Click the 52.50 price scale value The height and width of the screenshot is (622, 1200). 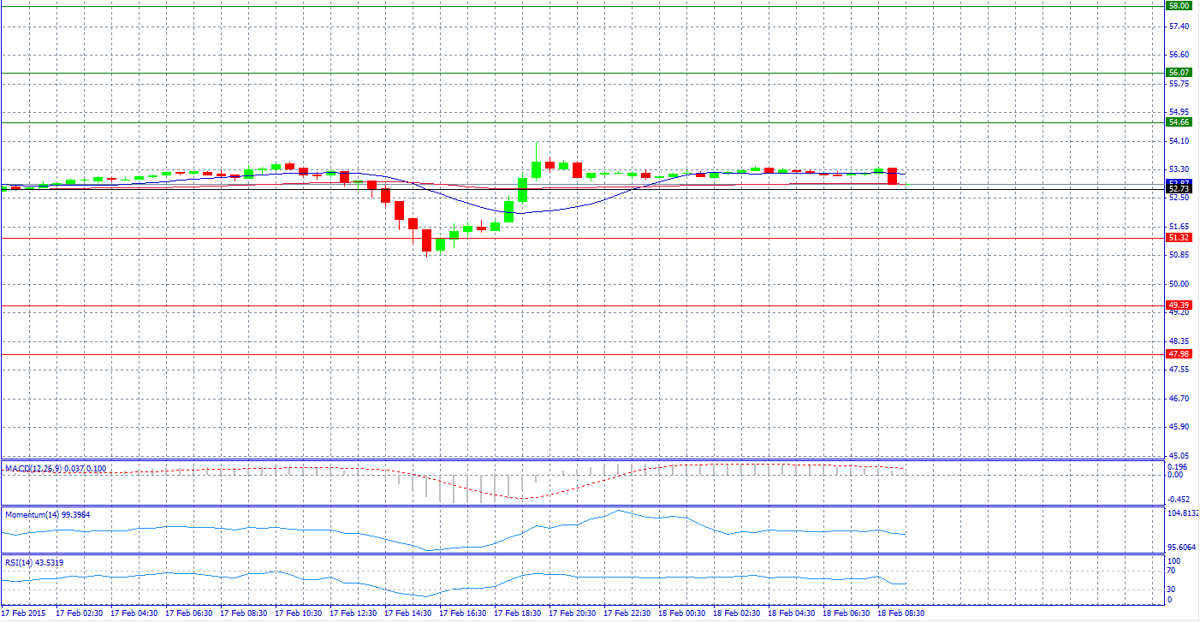point(1179,198)
